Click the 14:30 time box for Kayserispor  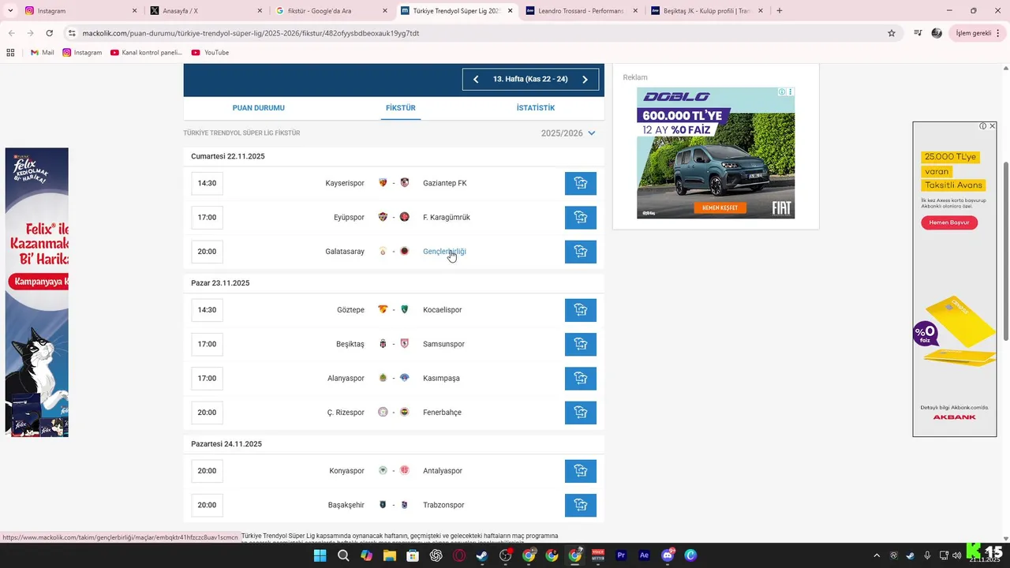[207, 183]
